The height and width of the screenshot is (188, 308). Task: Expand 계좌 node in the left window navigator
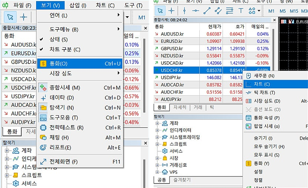(7, 151)
